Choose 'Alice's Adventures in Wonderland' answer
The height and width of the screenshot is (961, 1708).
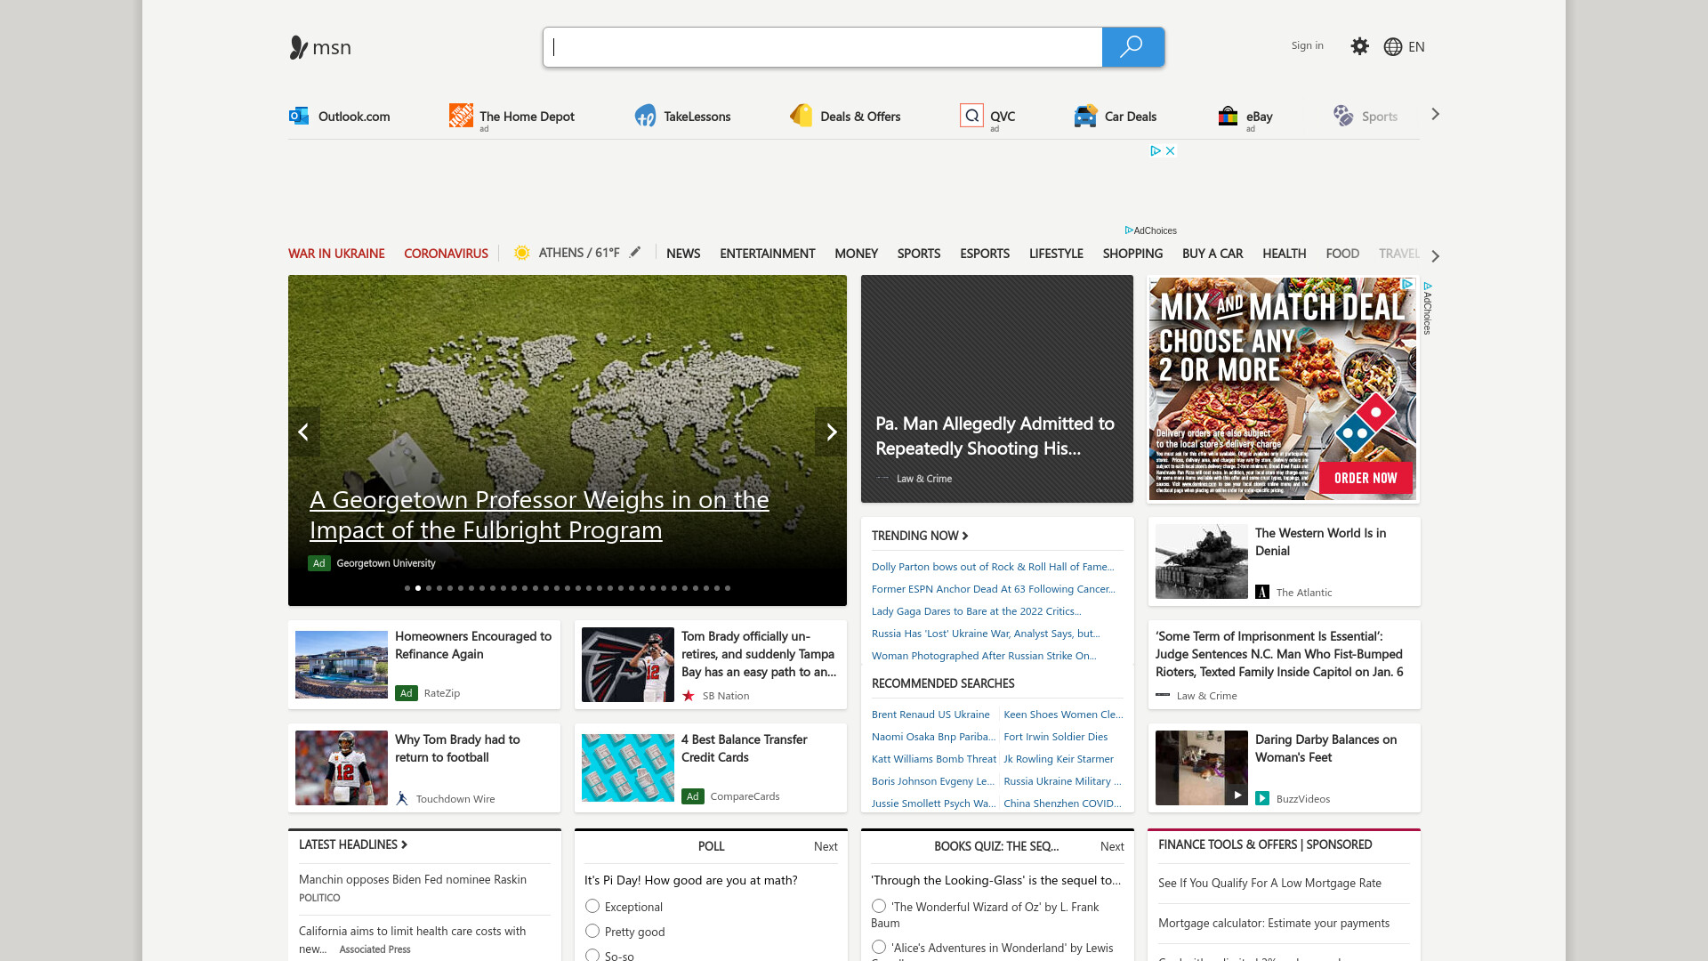tap(879, 947)
